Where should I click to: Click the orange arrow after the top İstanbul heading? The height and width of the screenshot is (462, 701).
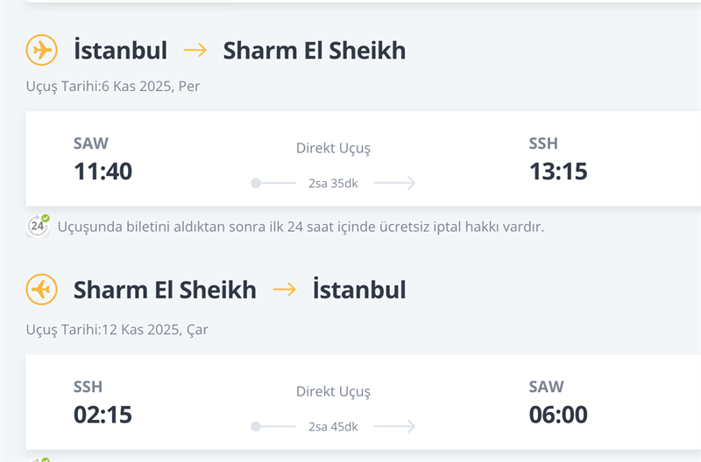coord(195,50)
